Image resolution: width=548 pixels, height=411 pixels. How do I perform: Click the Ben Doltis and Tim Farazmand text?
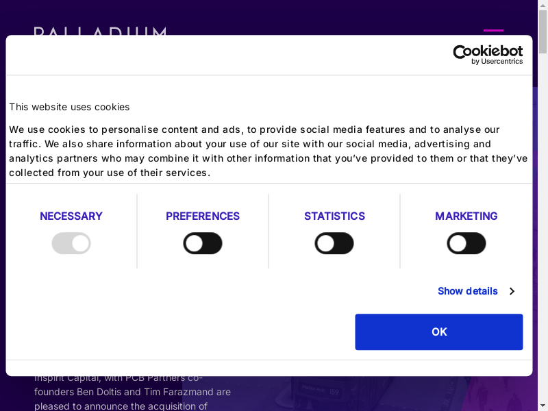132,393
